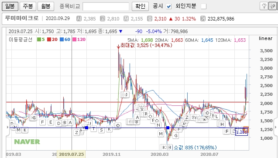Switch to the 월봉 monthly chart
This screenshot has height=158, width=278.
(x=46, y=7)
